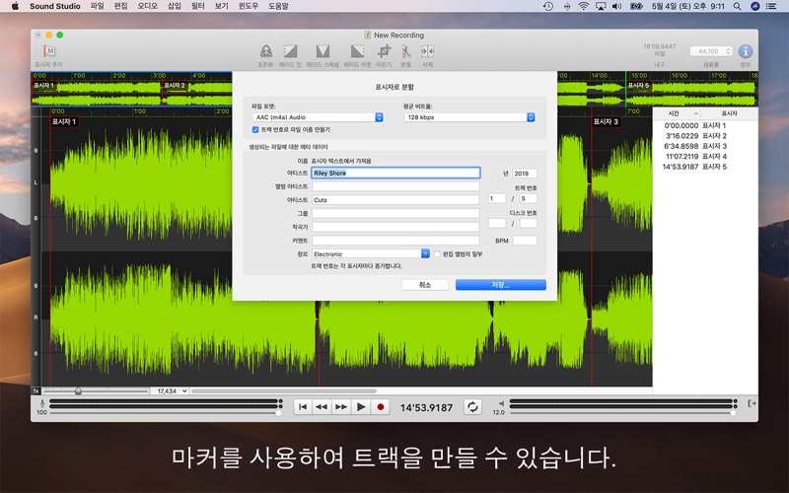Open the 삽입 (Insert) menu

point(175,6)
